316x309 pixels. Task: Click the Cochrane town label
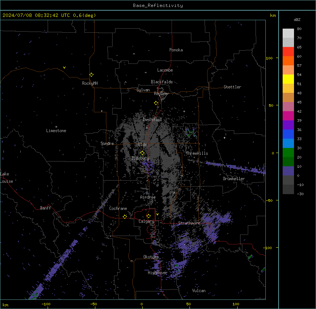click(118, 208)
